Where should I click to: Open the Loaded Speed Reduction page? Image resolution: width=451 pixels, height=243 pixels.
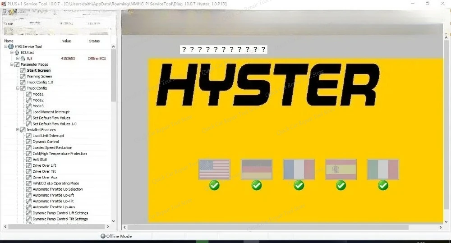coord(52,147)
